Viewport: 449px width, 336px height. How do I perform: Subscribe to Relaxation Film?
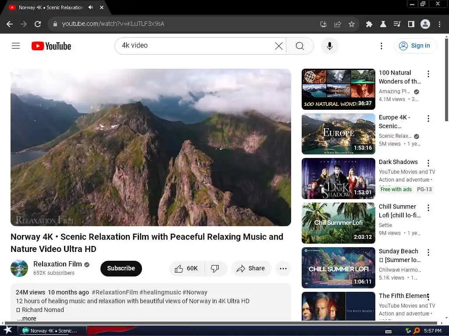coord(121,268)
